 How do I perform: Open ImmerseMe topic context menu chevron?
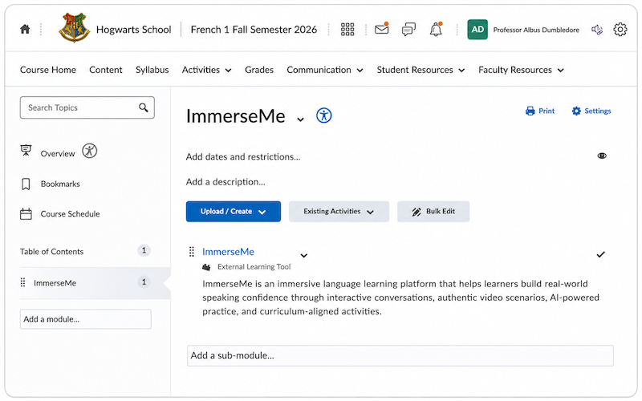coord(304,256)
